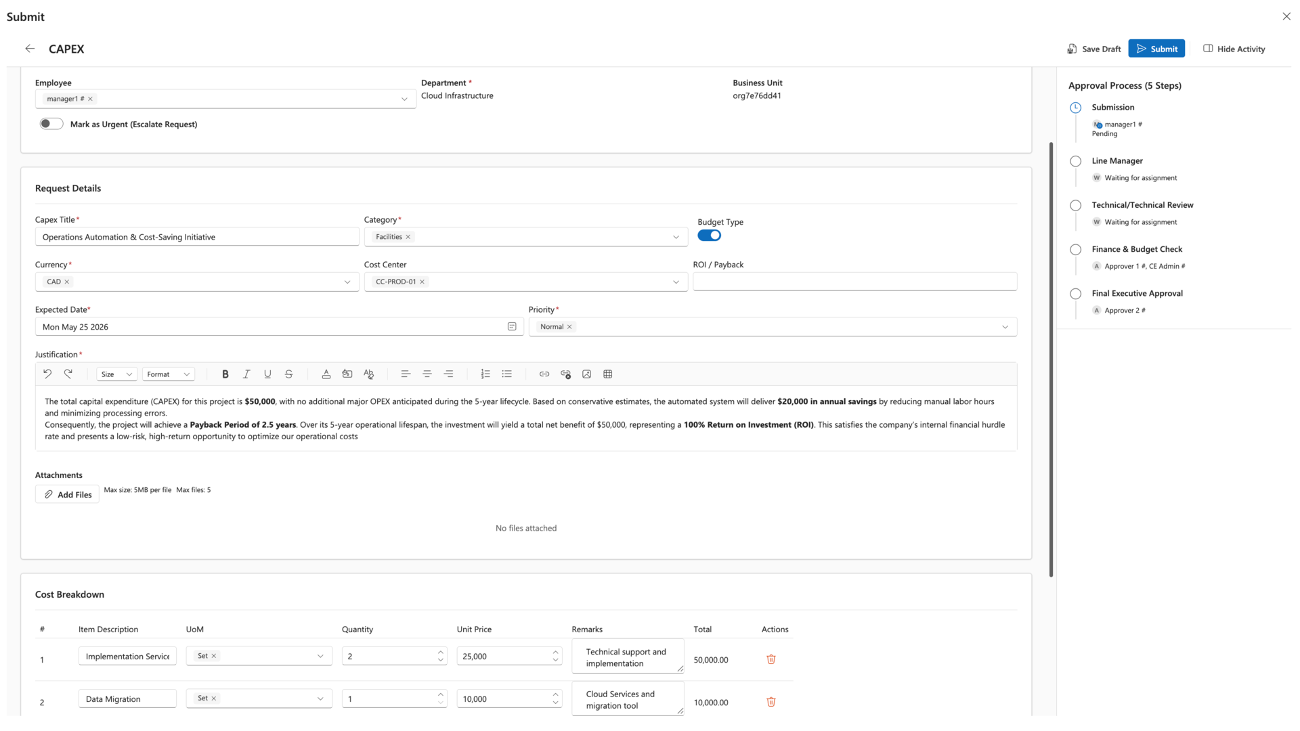The width and height of the screenshot is (1300, 731).
Task: Insert a hyperlink in justification
Action: 544,374
